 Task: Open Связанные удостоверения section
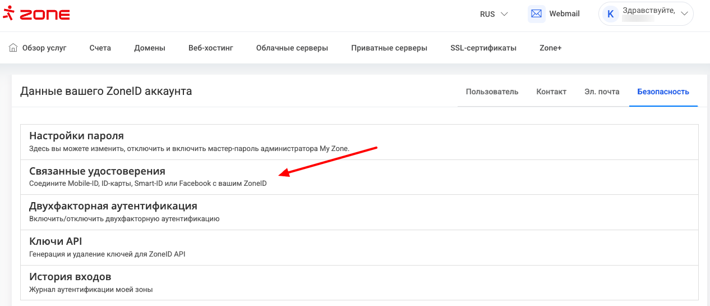97,171
